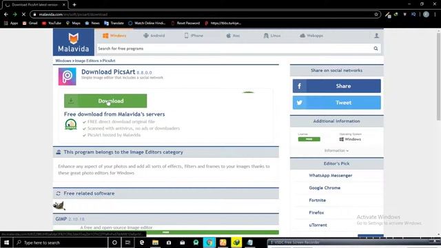The width and height of the screenshot is (441, 248).
Task: Click the green Download button
Action: pyautogui.click(x=105, y=101)
